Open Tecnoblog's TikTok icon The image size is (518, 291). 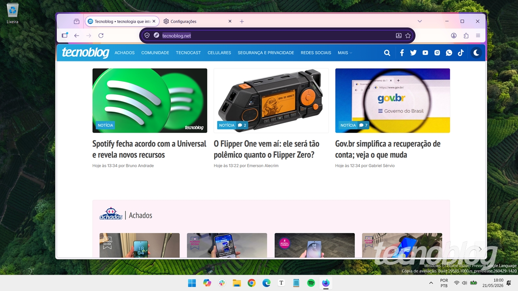tap(461, 53)
